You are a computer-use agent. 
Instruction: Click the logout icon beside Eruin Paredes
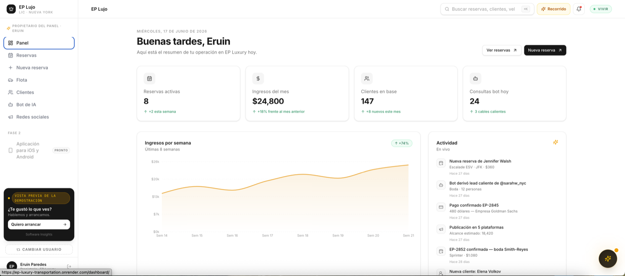[69, 266]
